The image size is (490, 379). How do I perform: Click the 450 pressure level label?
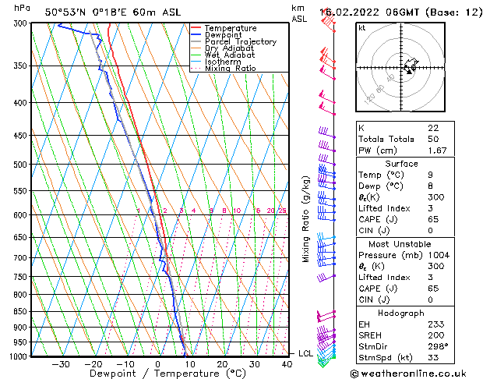(22, 136)
